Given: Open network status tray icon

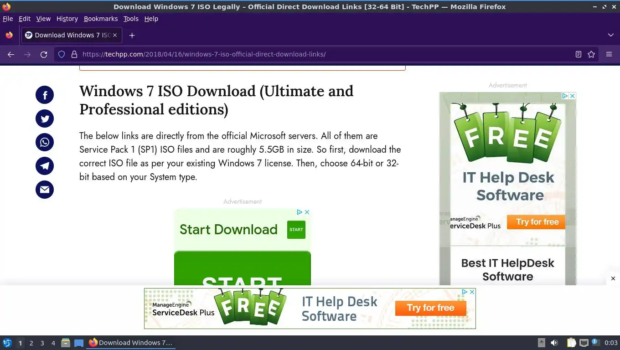Looking at the screenshot, I should point(584,343).
